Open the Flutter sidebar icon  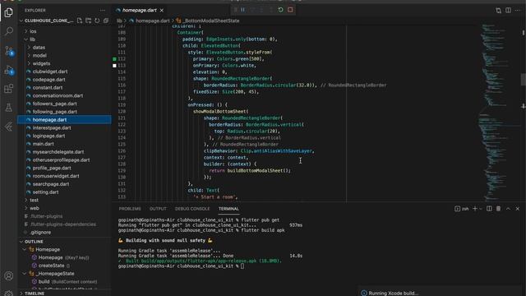click(x=9, y=127)
